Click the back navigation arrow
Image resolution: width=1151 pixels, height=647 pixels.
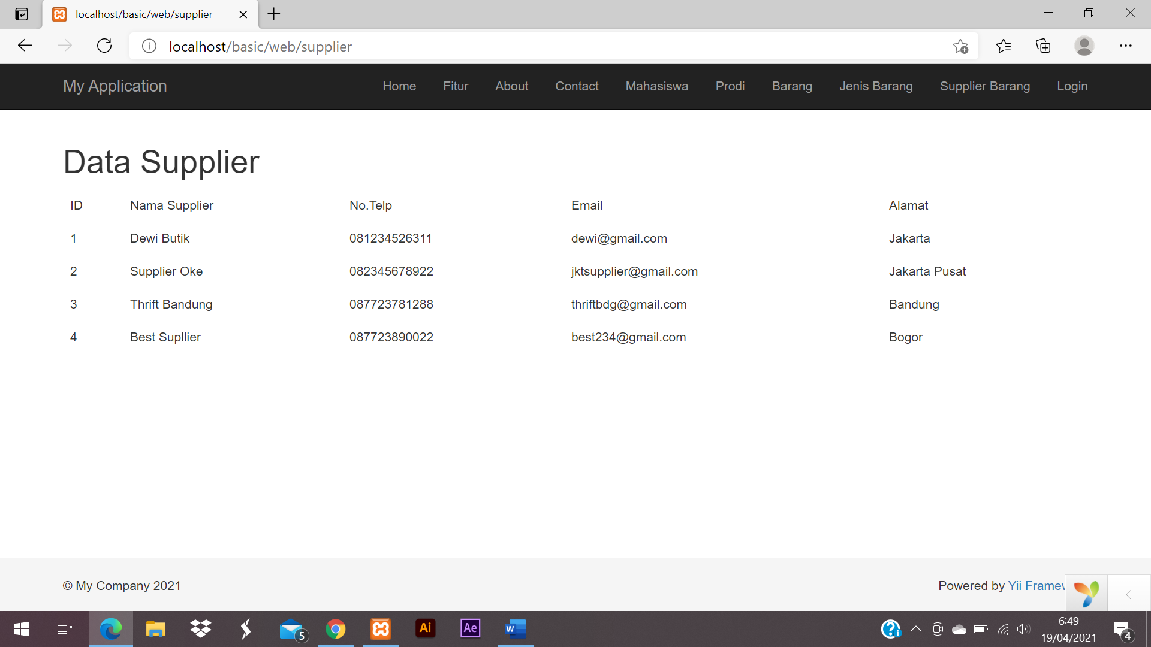coord(25,46)
